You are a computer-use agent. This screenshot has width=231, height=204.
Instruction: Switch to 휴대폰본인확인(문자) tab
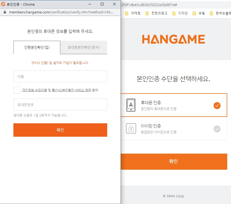84,47
